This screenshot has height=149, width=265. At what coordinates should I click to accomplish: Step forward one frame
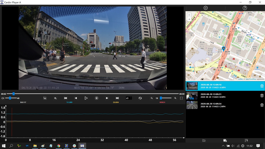[107, 98]
